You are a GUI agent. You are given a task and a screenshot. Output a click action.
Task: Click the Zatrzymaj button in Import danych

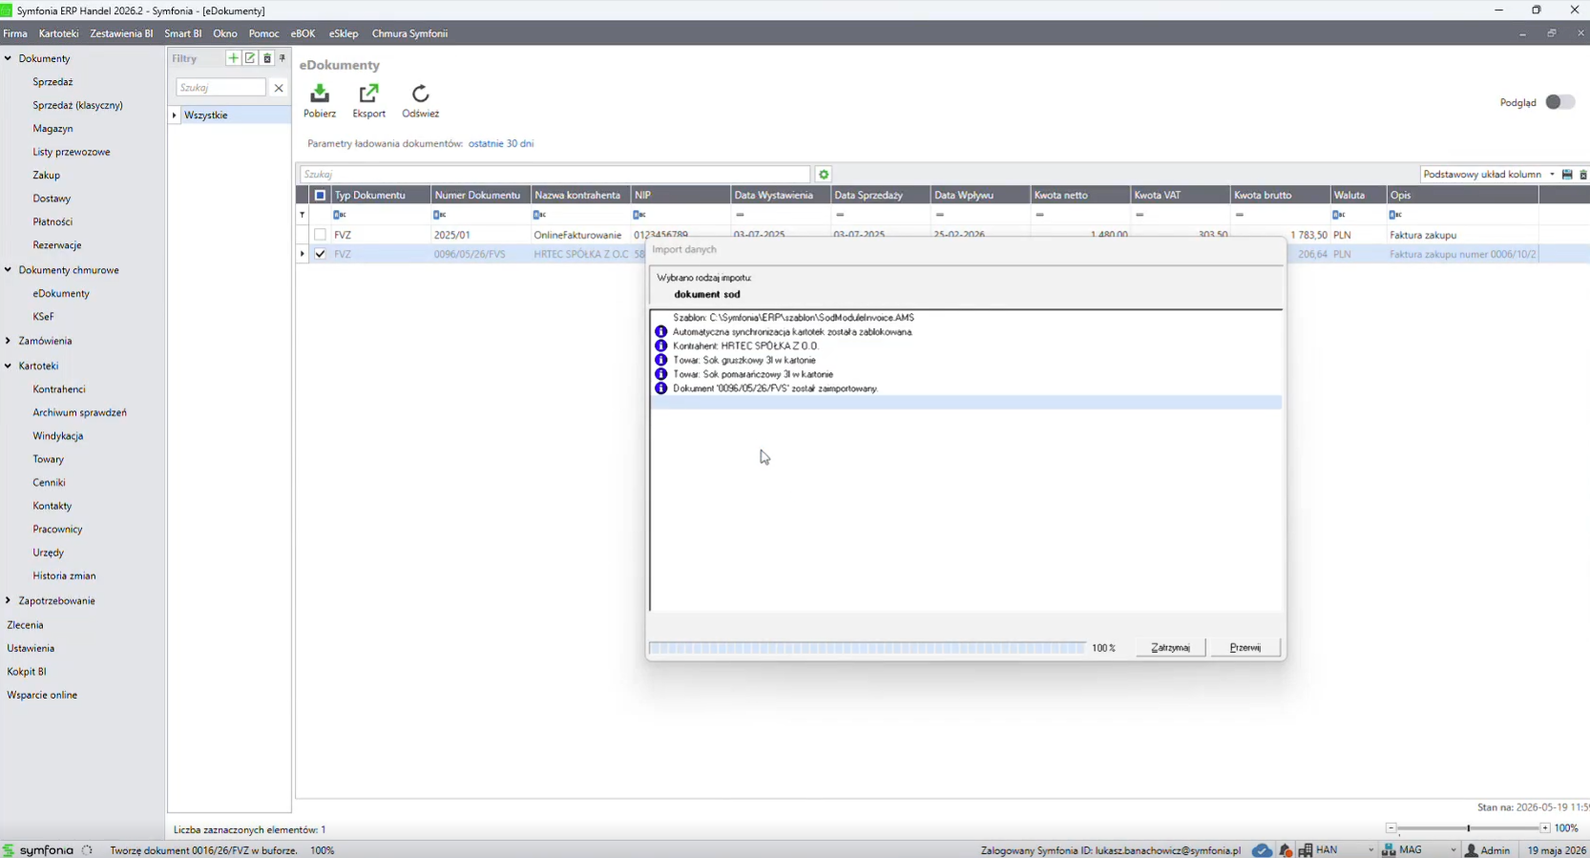coord(1171,647)
